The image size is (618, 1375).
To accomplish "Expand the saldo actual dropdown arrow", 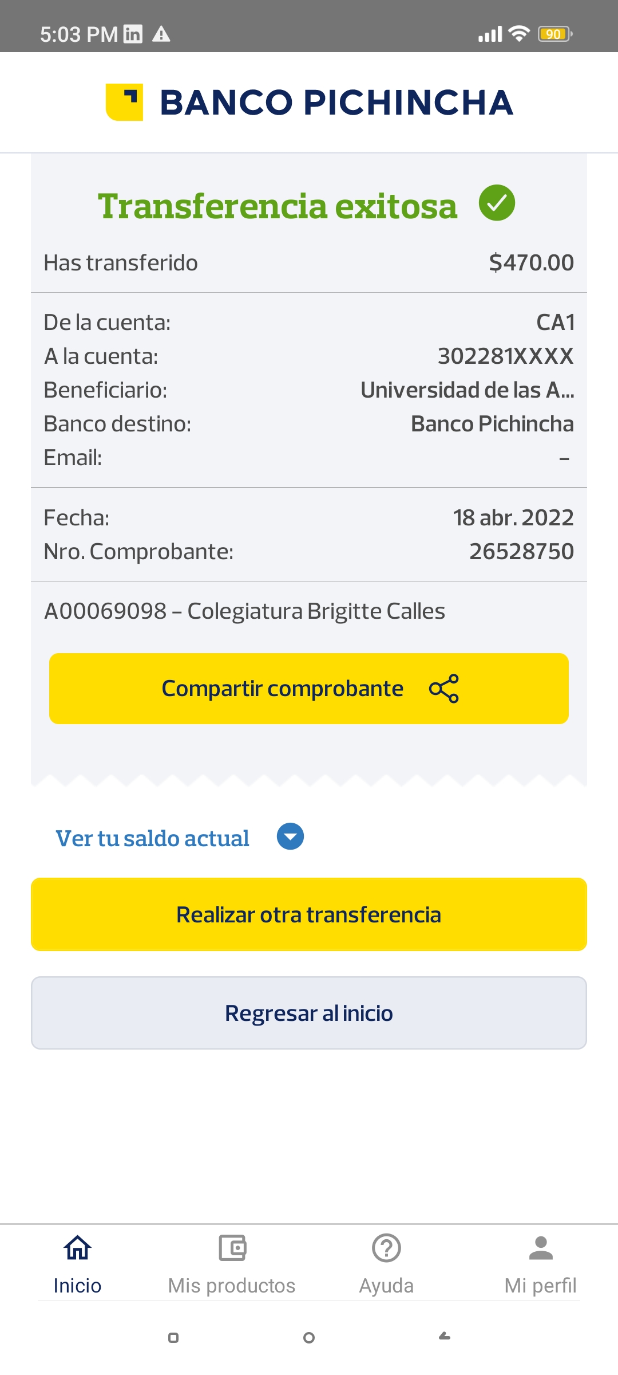I will point(290,837).
